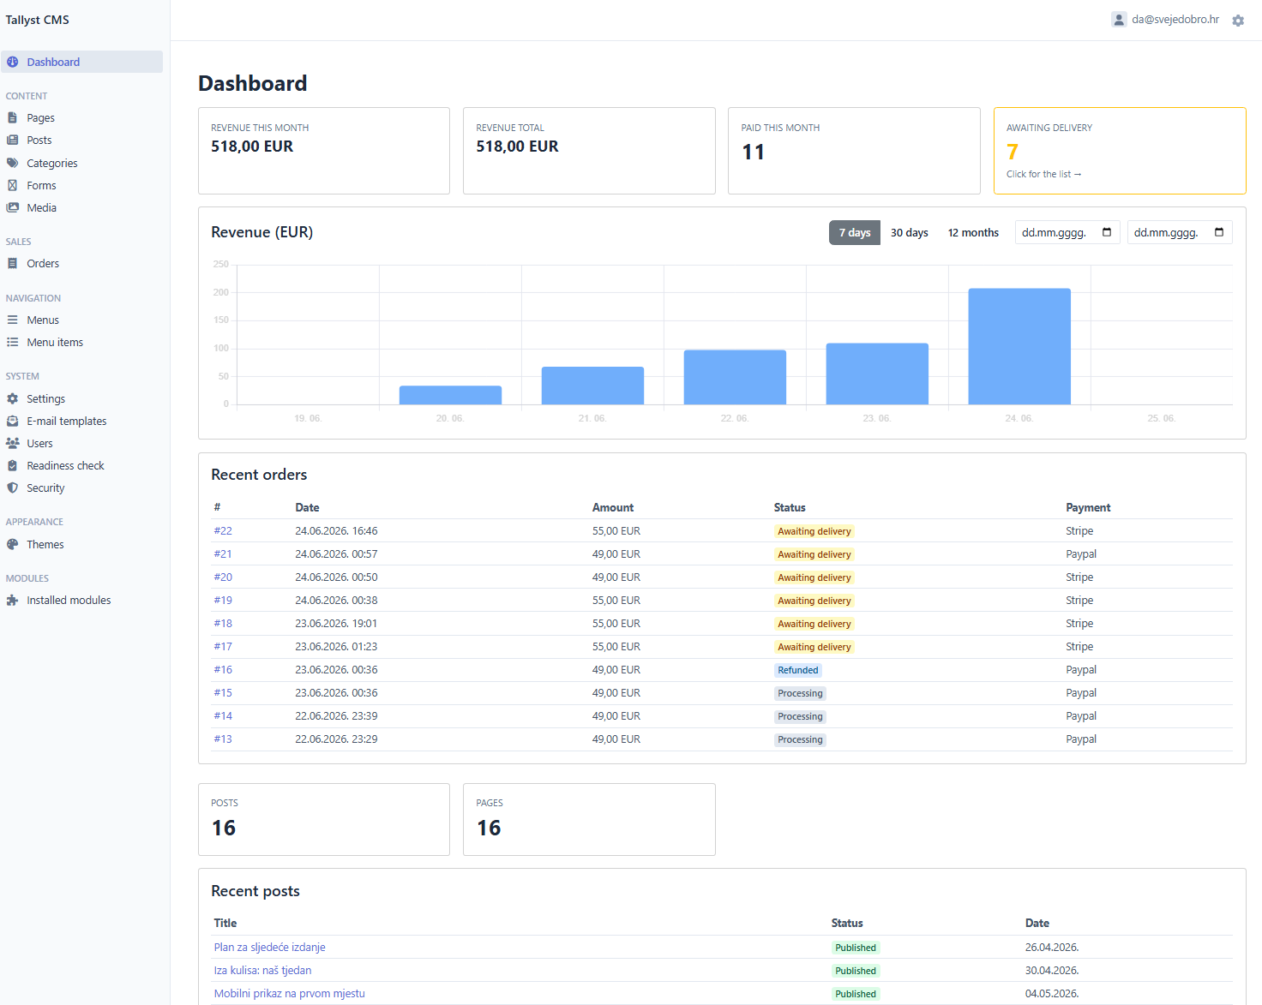Image resolution: width=1262 pixels, height=1005 pixels.
Task: Click the da@svejedobro.hr account label
Action: point(1175,20)
